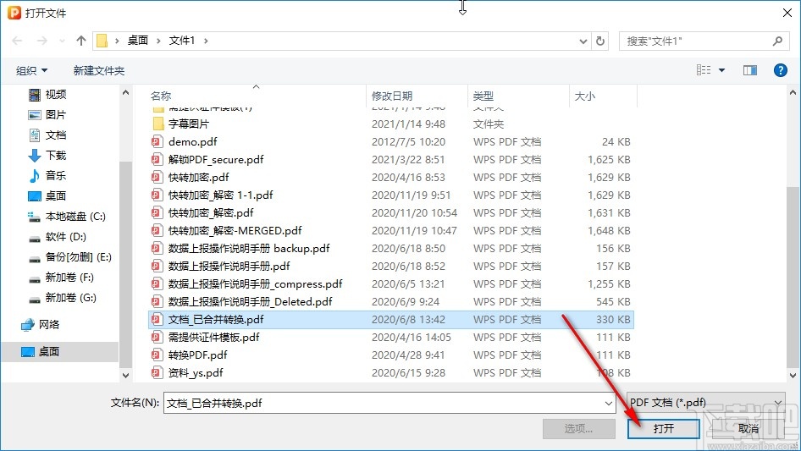Click 桌面 in the address breadcrumb
Screen dimensions: 801x451
tap(137, 41)
